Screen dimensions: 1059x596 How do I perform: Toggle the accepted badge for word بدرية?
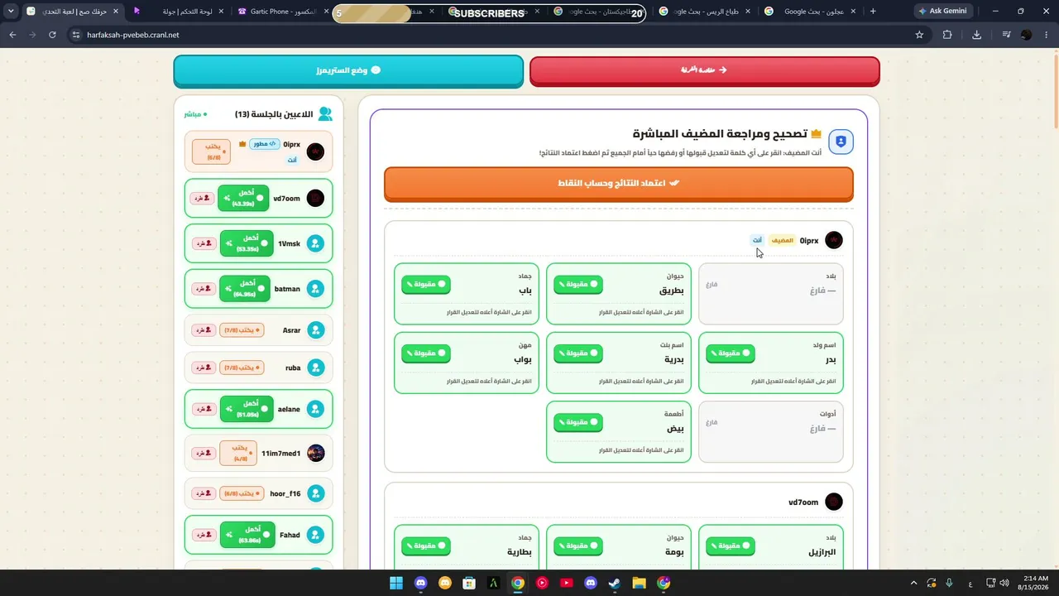click(578, 353)
